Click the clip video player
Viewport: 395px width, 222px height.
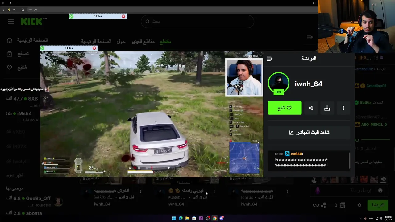pyautogui.click(x=152, y=114)
